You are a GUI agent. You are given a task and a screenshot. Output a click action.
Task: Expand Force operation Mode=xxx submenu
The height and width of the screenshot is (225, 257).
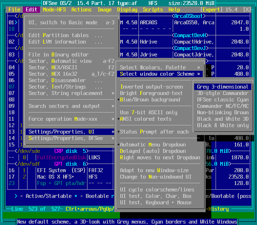click(70, 119)
